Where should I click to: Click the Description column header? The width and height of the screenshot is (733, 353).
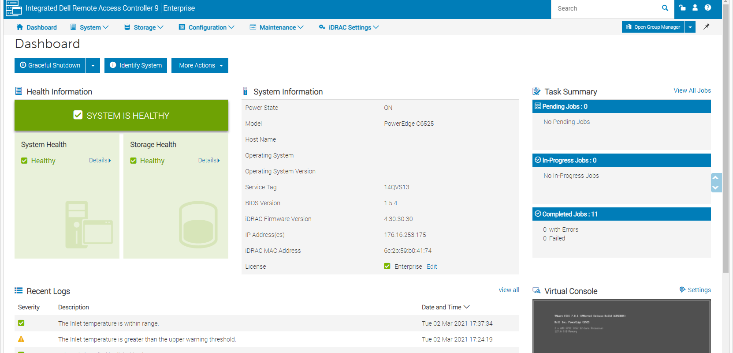(74, 307)
